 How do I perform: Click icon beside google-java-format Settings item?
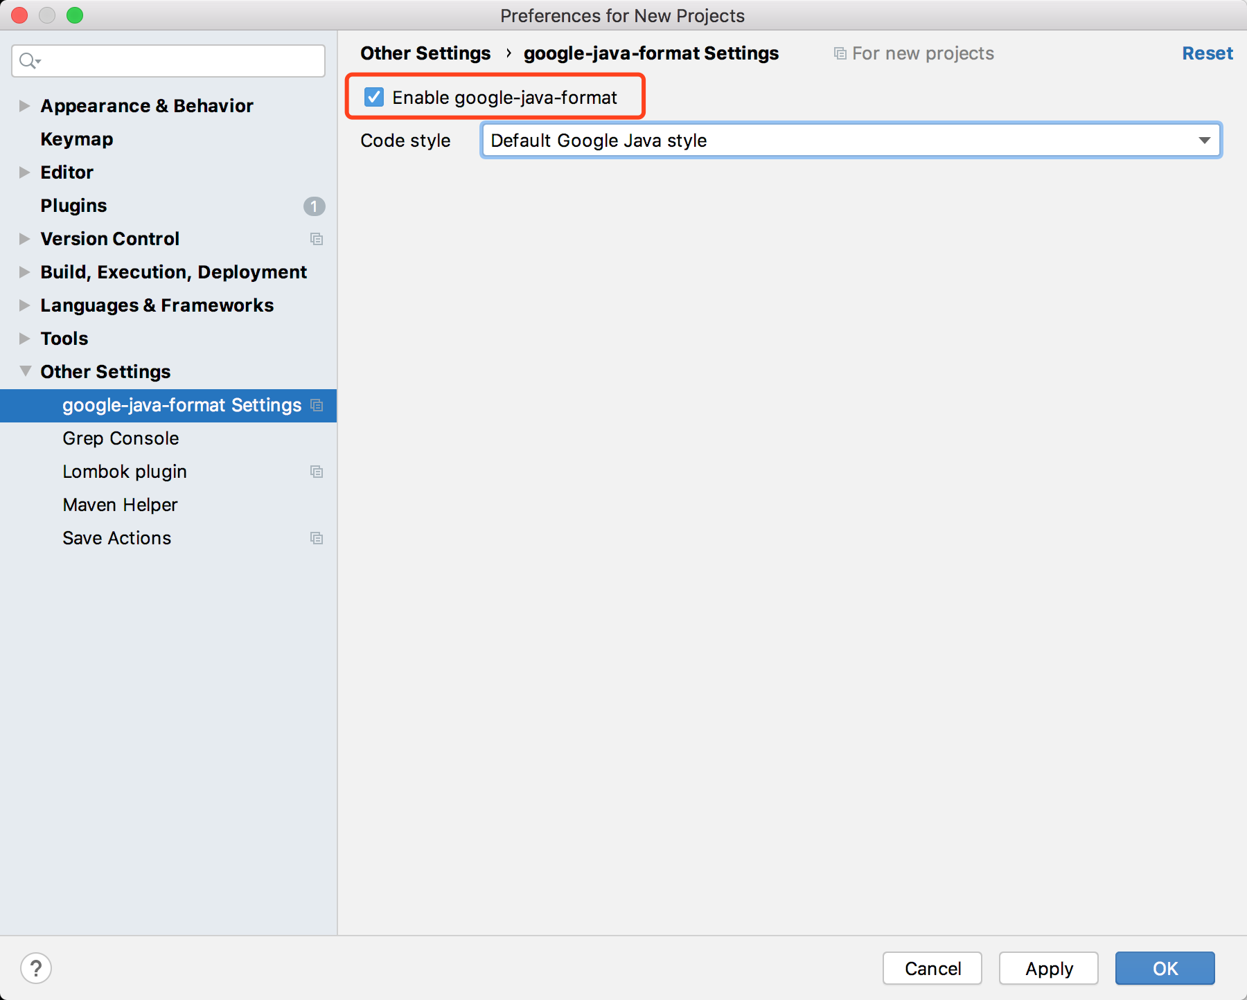317,405
